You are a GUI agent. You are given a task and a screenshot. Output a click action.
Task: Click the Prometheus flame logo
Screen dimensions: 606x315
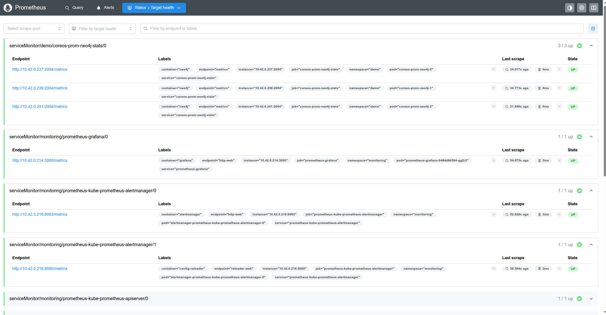8,8
